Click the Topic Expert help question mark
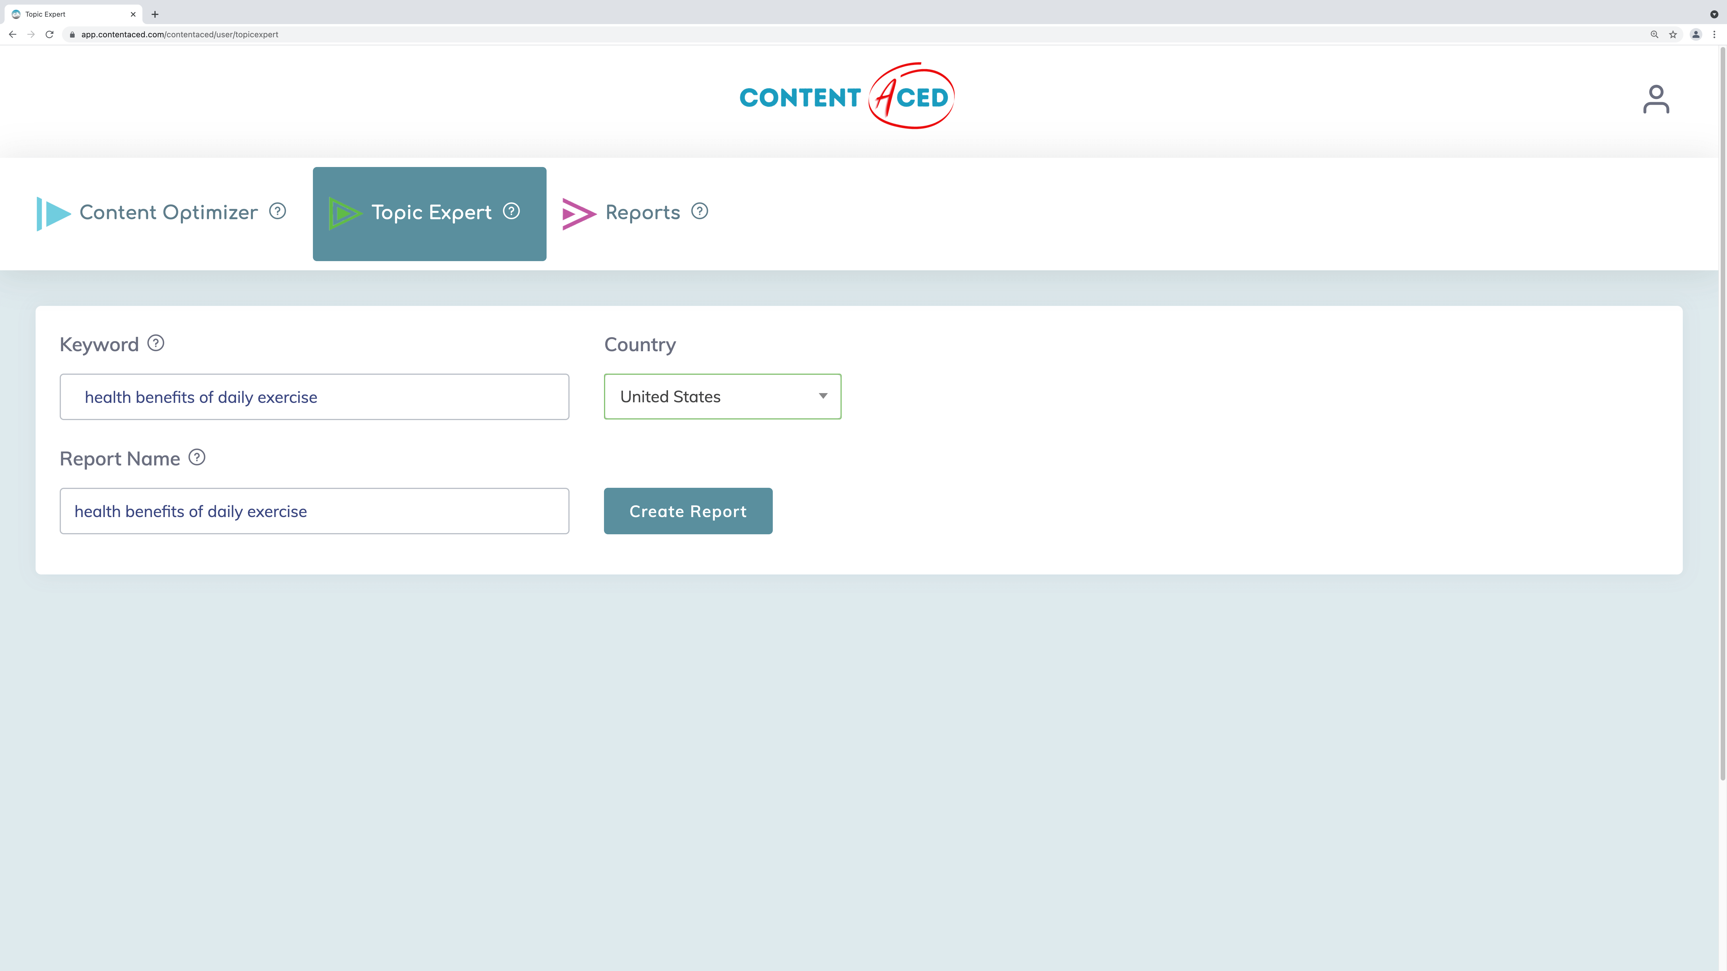 tap(512, 211)
